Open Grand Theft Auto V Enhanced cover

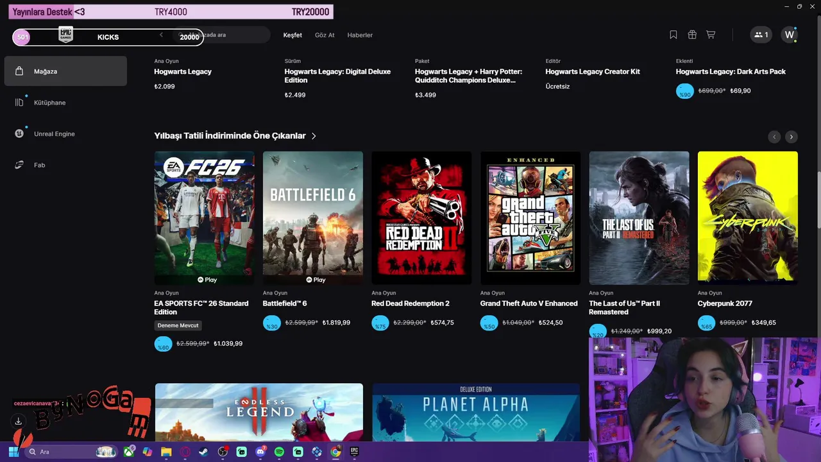point(530,218)
